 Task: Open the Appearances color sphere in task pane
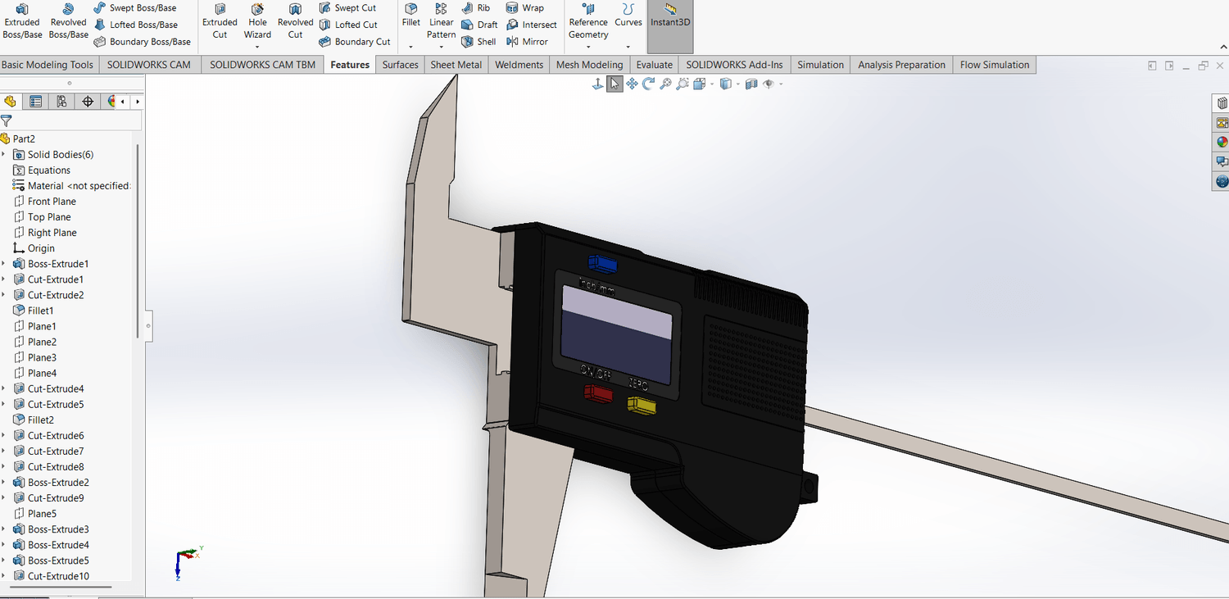[x=1222, y=142]
